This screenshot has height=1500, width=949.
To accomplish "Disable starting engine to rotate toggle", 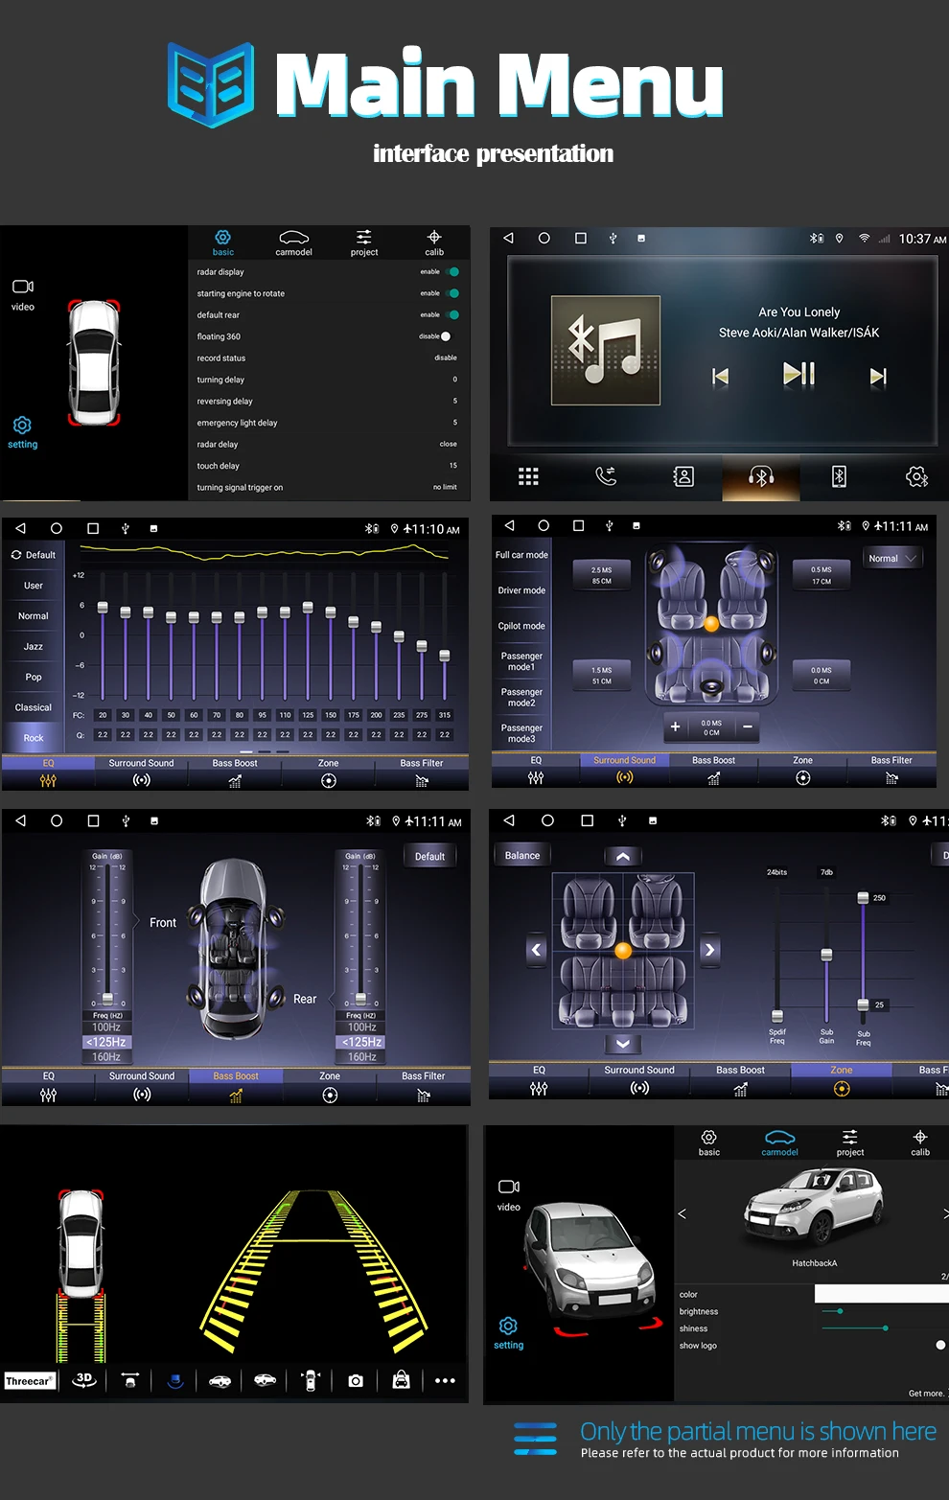I will tap(452, 293).
